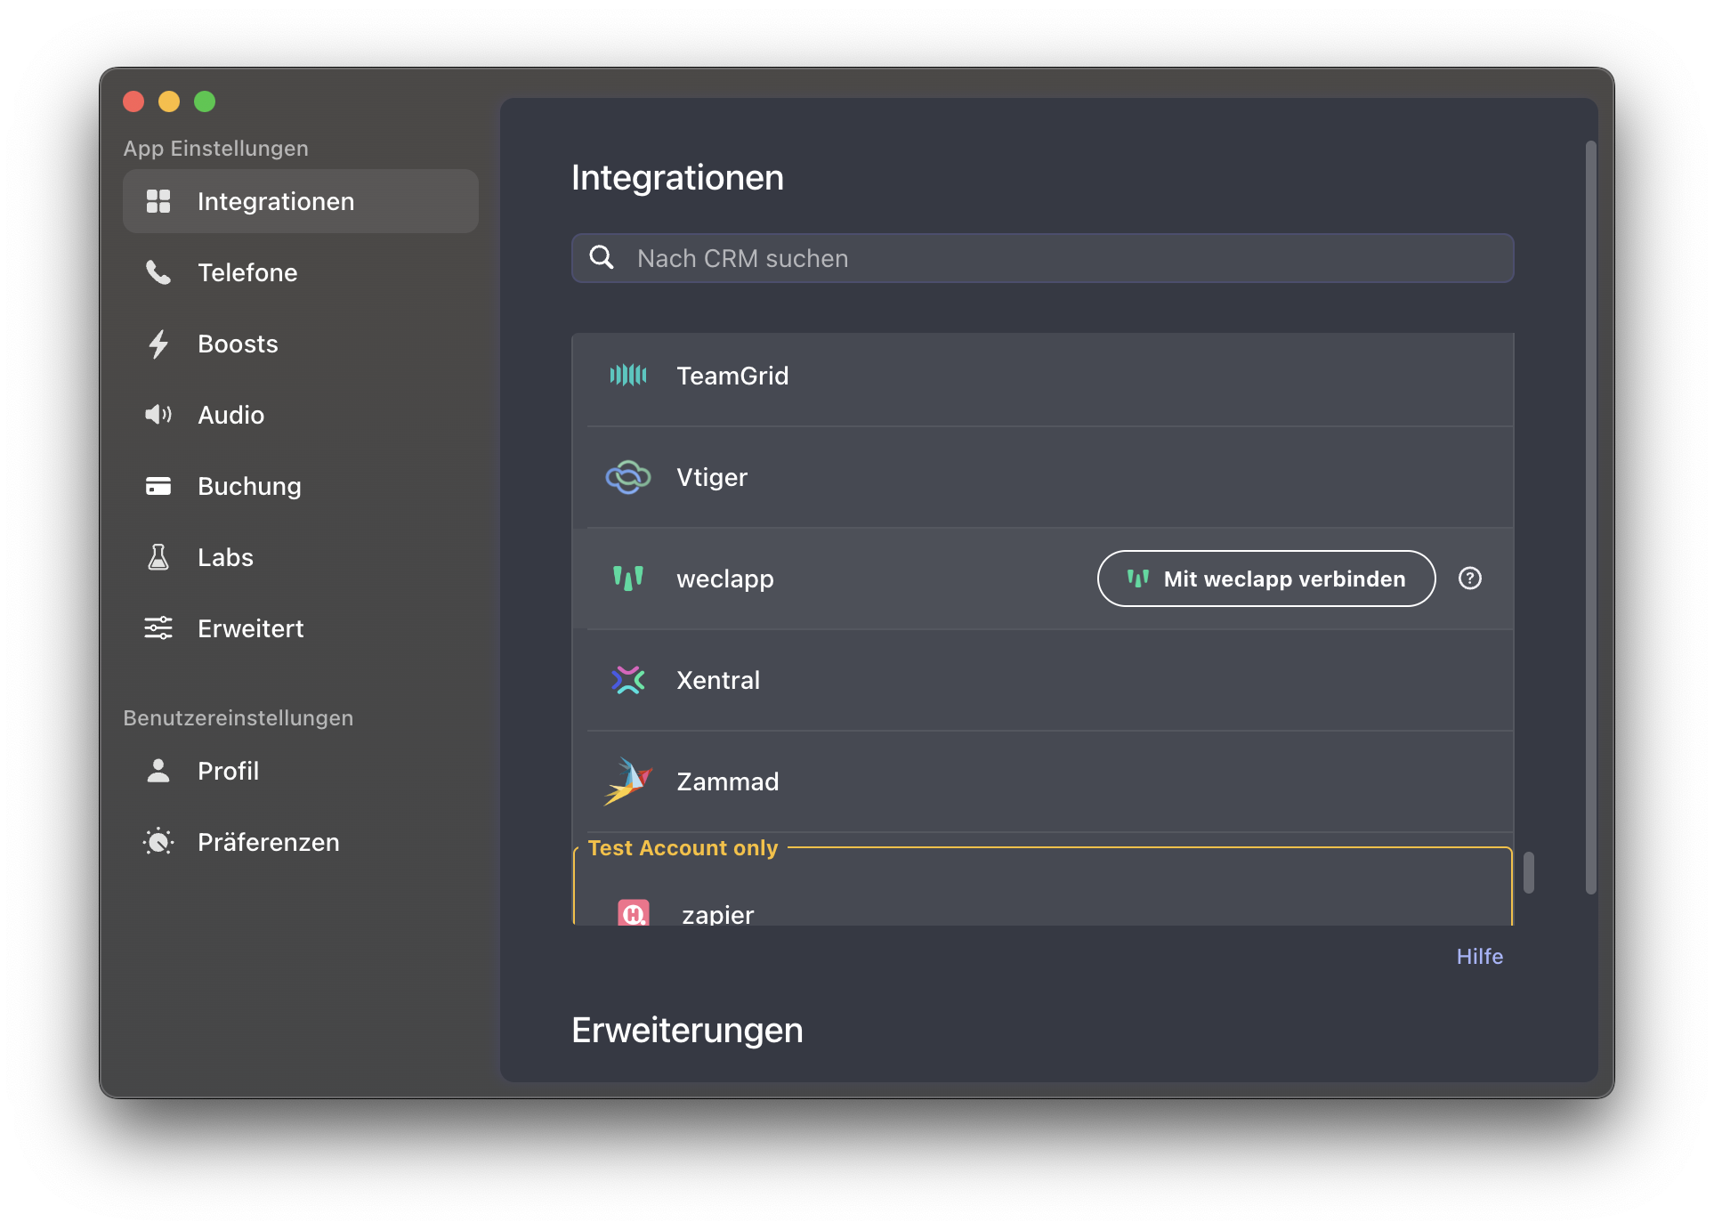Click the Integrationen grid icon in sidebar
The image size is (1714, 1230).
158,201
